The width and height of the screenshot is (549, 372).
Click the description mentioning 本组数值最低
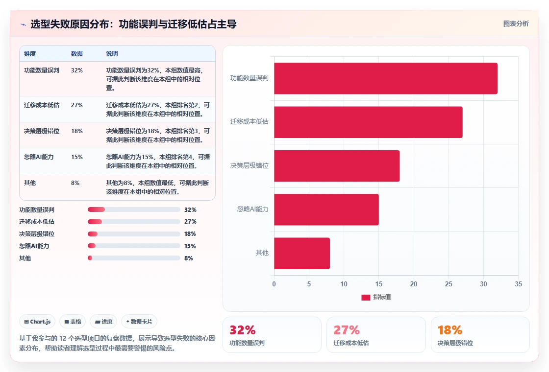coord(157,187)
